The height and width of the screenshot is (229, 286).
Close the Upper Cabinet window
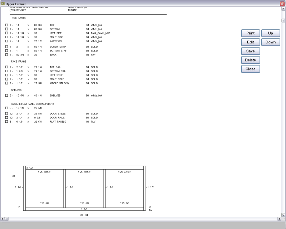pos(282,4)
